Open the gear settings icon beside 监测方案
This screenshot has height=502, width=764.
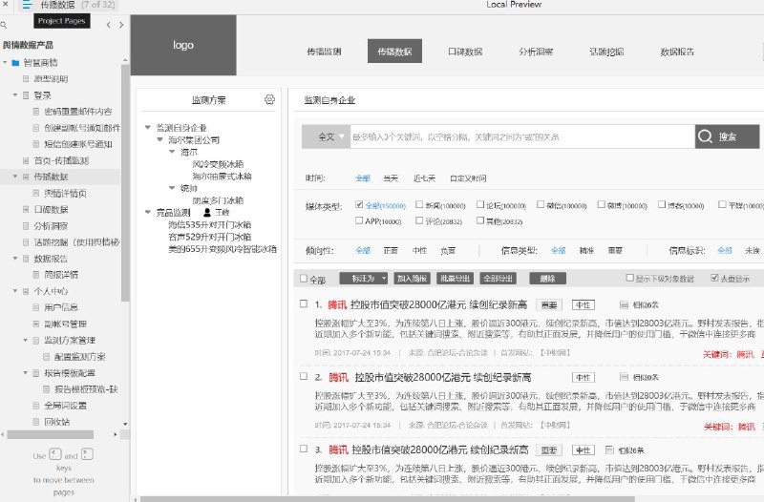269,99
